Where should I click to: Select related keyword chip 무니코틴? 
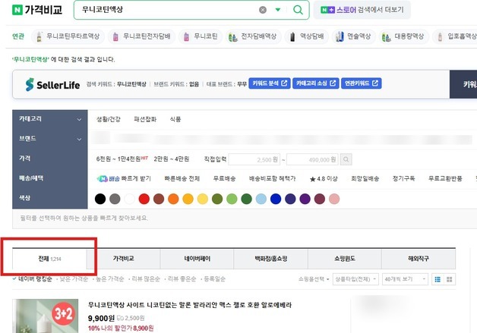pos(201,36)
